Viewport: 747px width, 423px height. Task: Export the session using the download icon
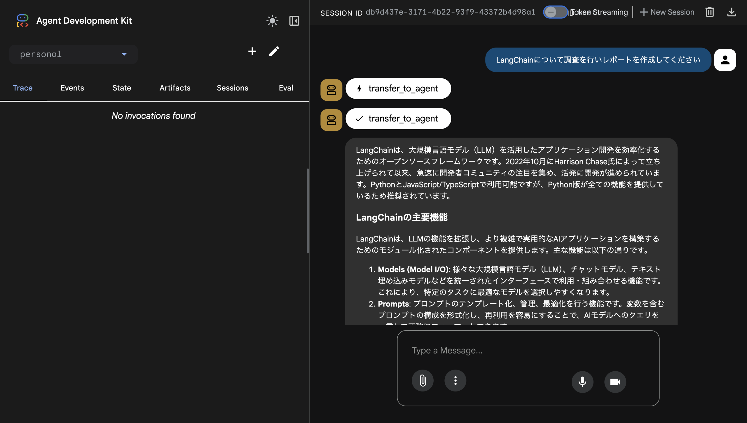click(732, 12)
